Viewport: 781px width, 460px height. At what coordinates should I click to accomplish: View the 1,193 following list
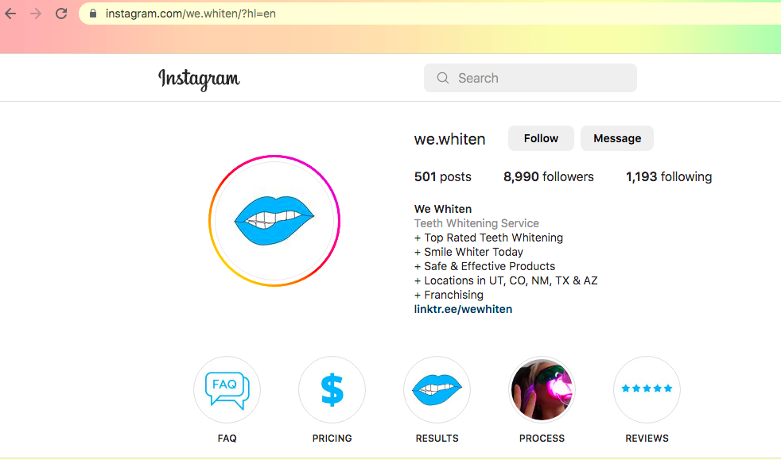[x=668, y=177]
